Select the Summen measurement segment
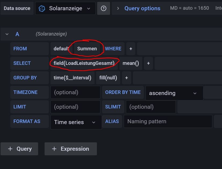Viewport: 222px width, 169px height. tap(87, 49)
